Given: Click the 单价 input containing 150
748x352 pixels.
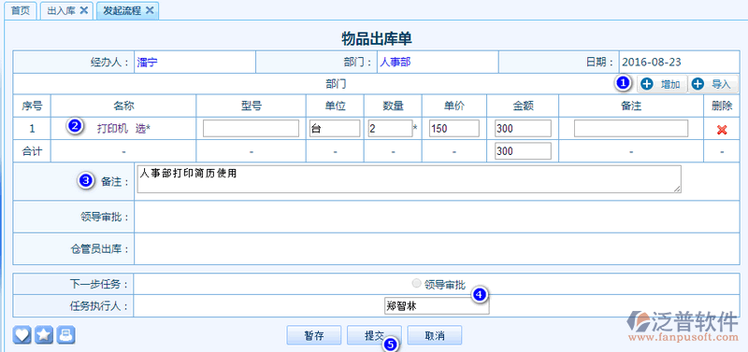Looking at the screenshot, I should [454, 129].
